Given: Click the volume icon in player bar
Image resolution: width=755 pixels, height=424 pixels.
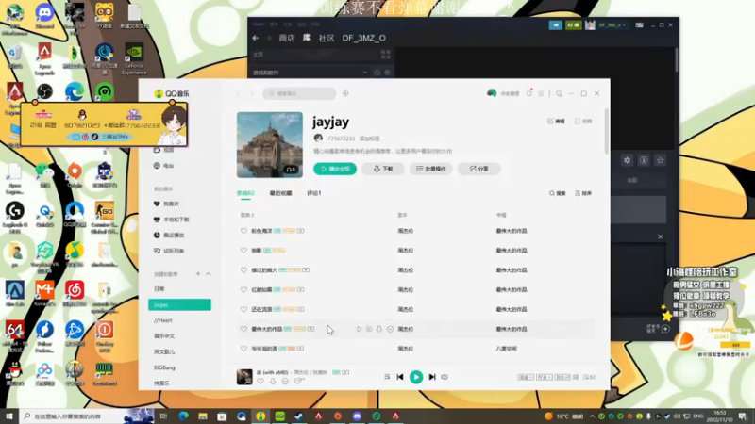Looking at the screenshot, I should point(445,377).
